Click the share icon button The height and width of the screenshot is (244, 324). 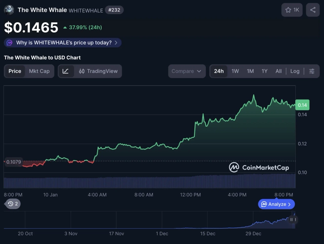pos(313,10)
